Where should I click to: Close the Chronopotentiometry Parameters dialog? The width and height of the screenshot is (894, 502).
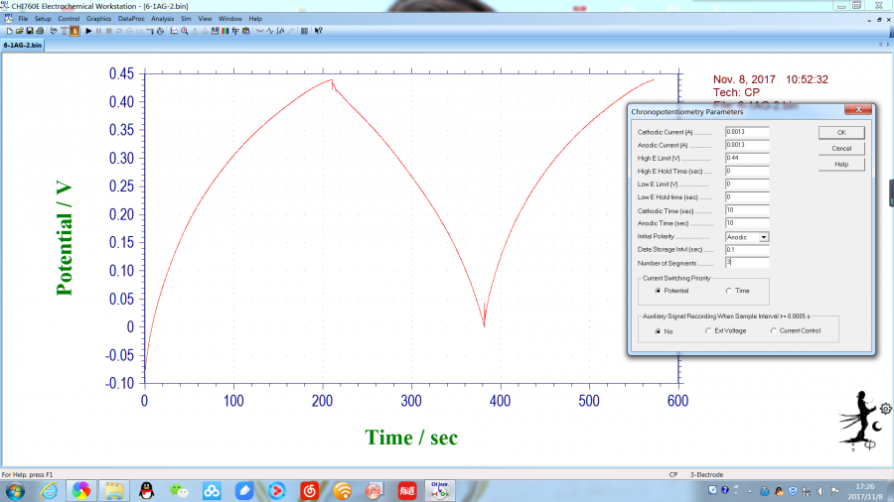point(858,109)
